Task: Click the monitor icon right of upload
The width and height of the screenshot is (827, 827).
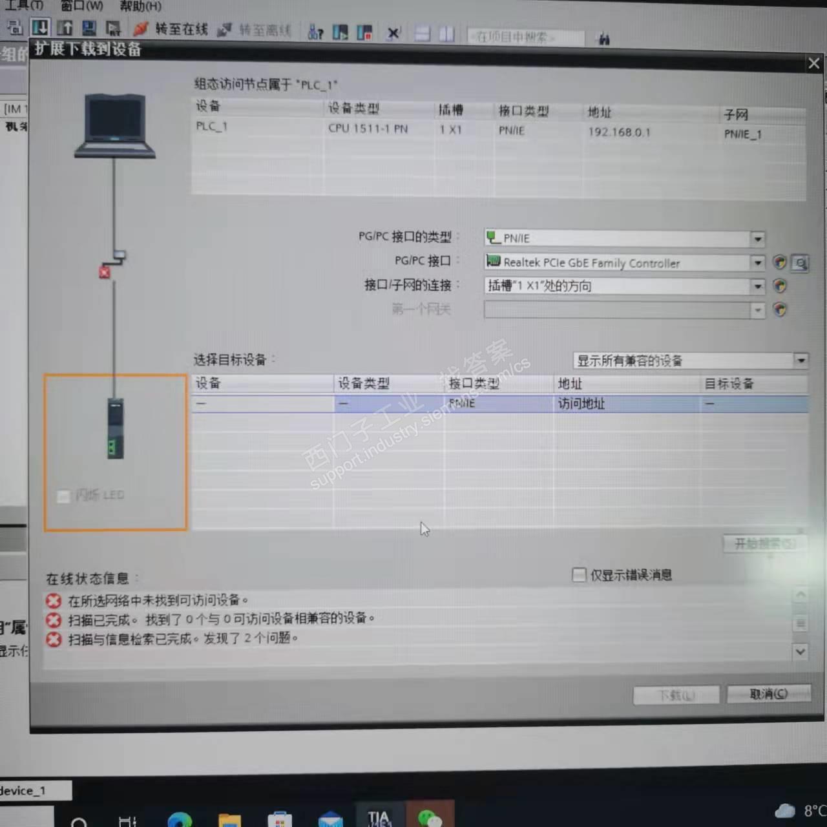Action: (89, 28)
